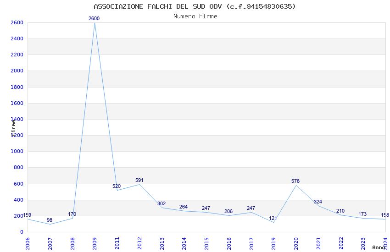Click y-axis value 800
This screenshot has width=390, height=252.
18,168
